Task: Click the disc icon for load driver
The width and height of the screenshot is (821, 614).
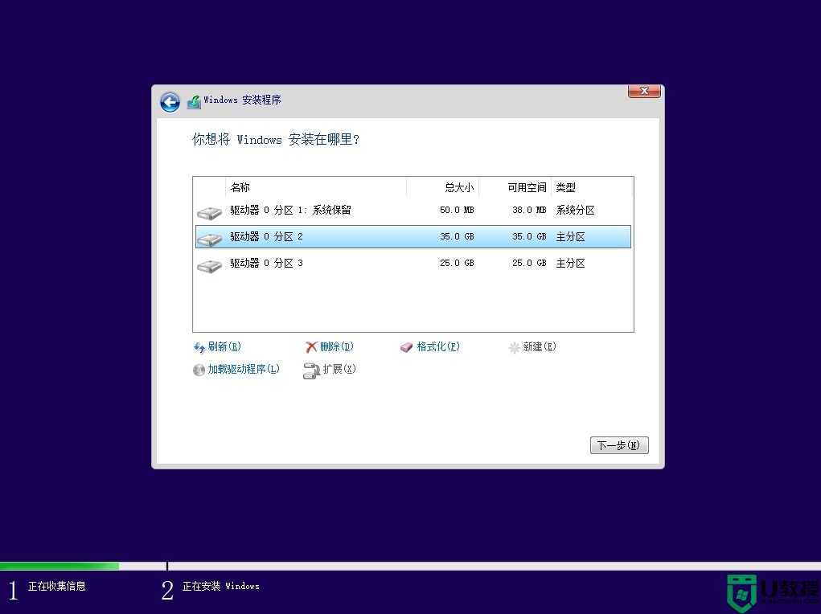Action: tap(199, 370)
